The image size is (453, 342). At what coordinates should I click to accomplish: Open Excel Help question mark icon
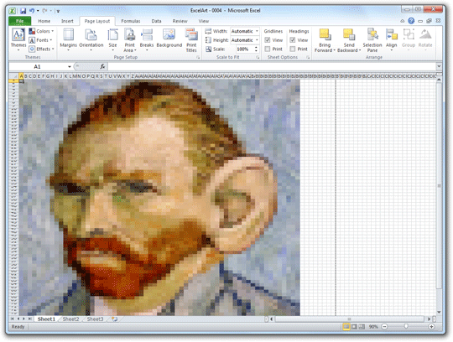[411, 21]
